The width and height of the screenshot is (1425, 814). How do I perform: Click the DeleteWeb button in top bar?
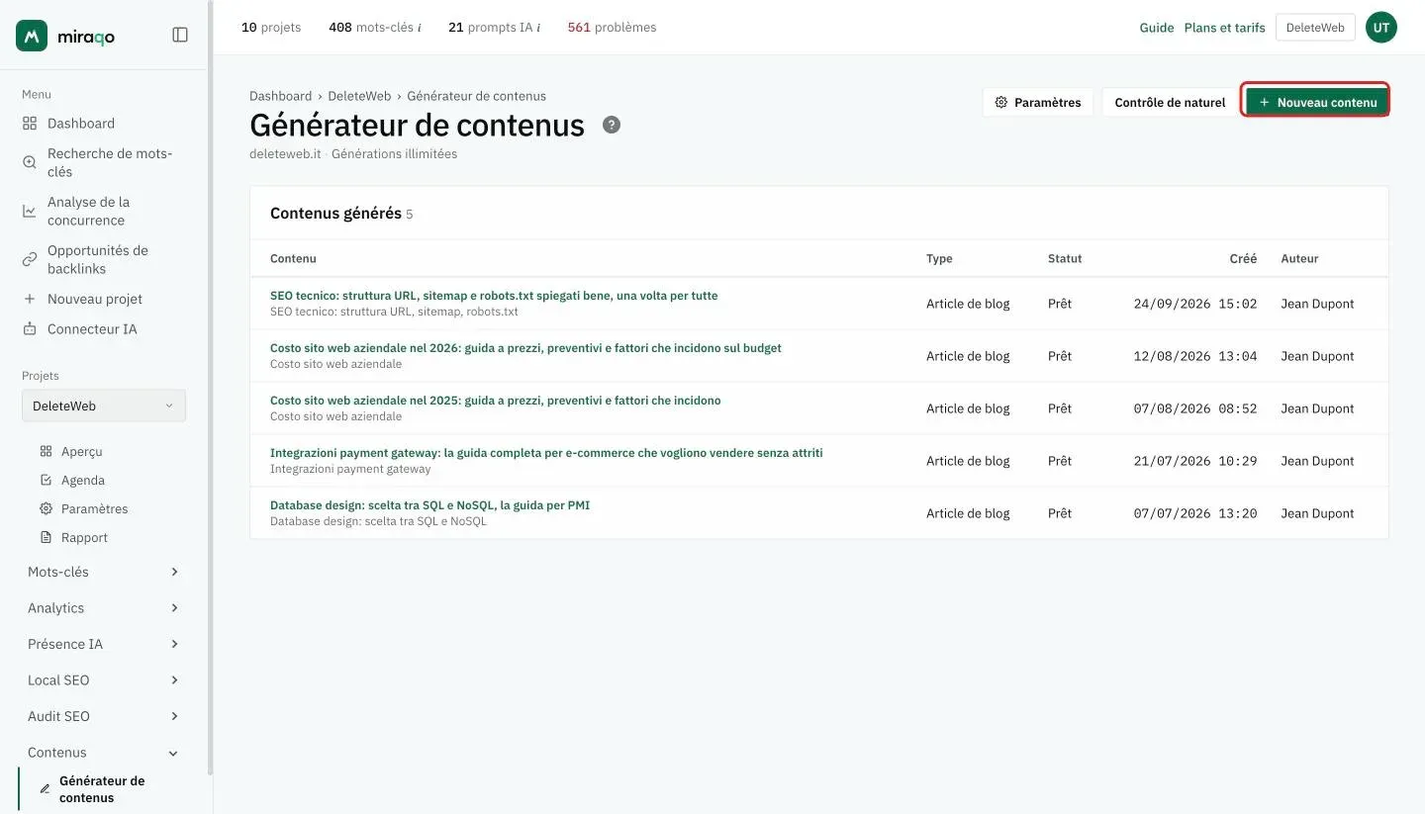(x=1315, y=28)
